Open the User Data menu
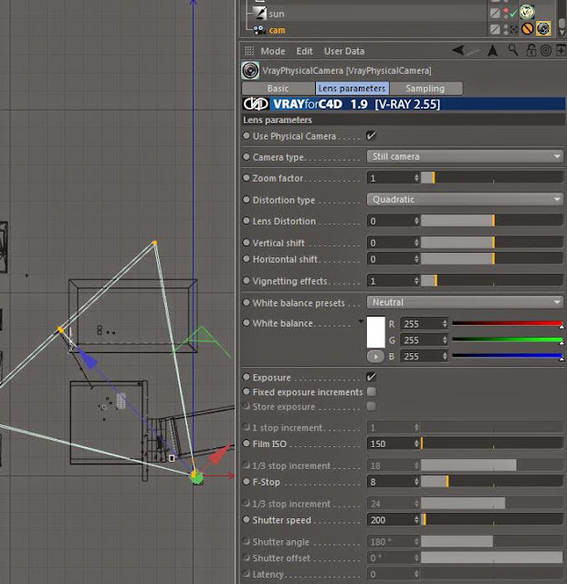Image resolution: width=567 pixels, height=584 pixels. pyautogui.click(x=344, y=51)
